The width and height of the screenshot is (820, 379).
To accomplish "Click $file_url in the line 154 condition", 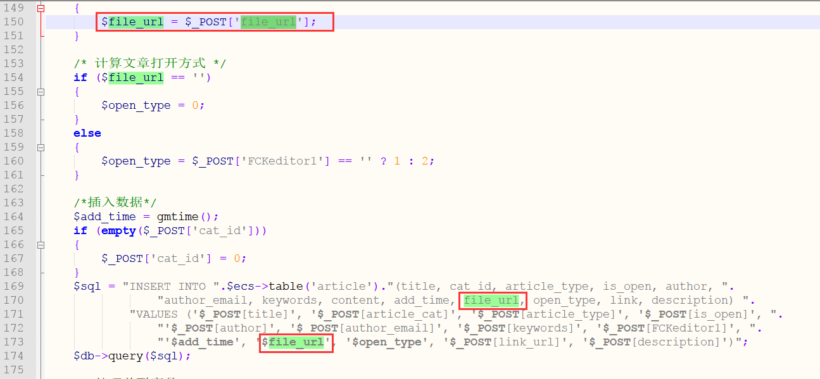I will (x=132, y=77).
